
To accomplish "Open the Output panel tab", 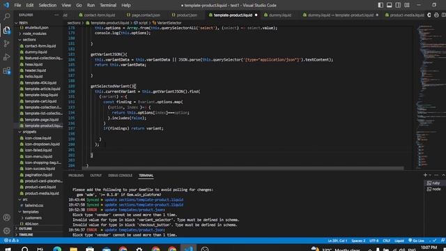I will (x=96, y=175).
